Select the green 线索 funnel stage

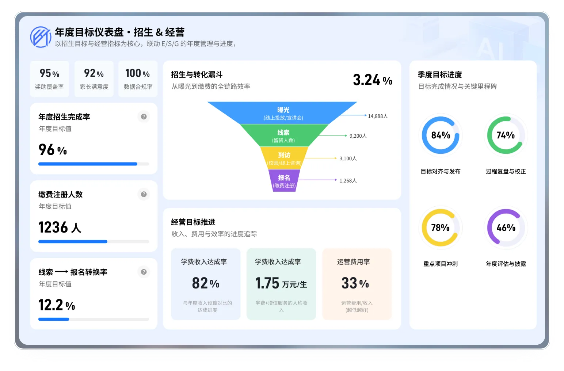point(283,135)
